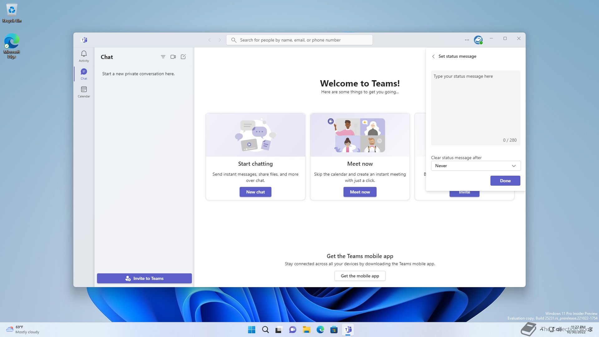This screenshot has height=337, width=599.
Task: Click Get the mobile app button
Action: click(360, 276)
